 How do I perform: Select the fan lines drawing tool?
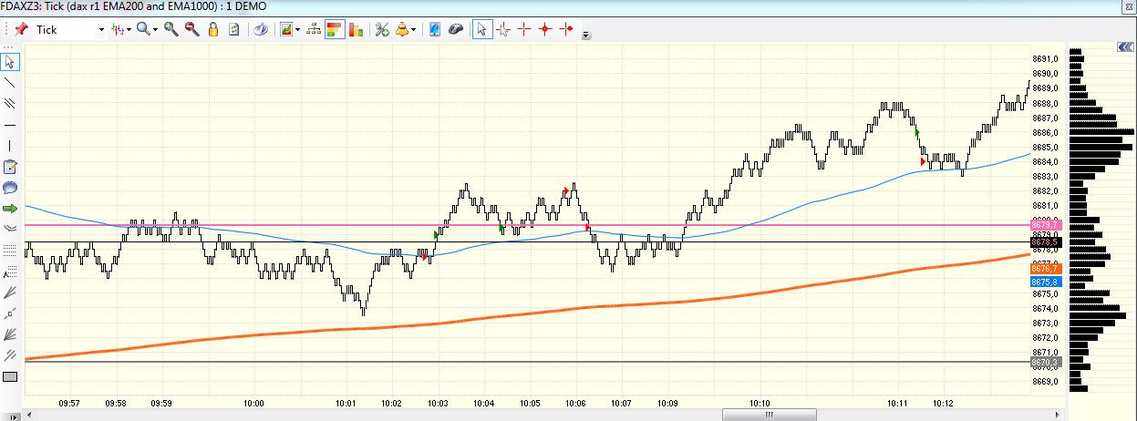click(10, 292)
